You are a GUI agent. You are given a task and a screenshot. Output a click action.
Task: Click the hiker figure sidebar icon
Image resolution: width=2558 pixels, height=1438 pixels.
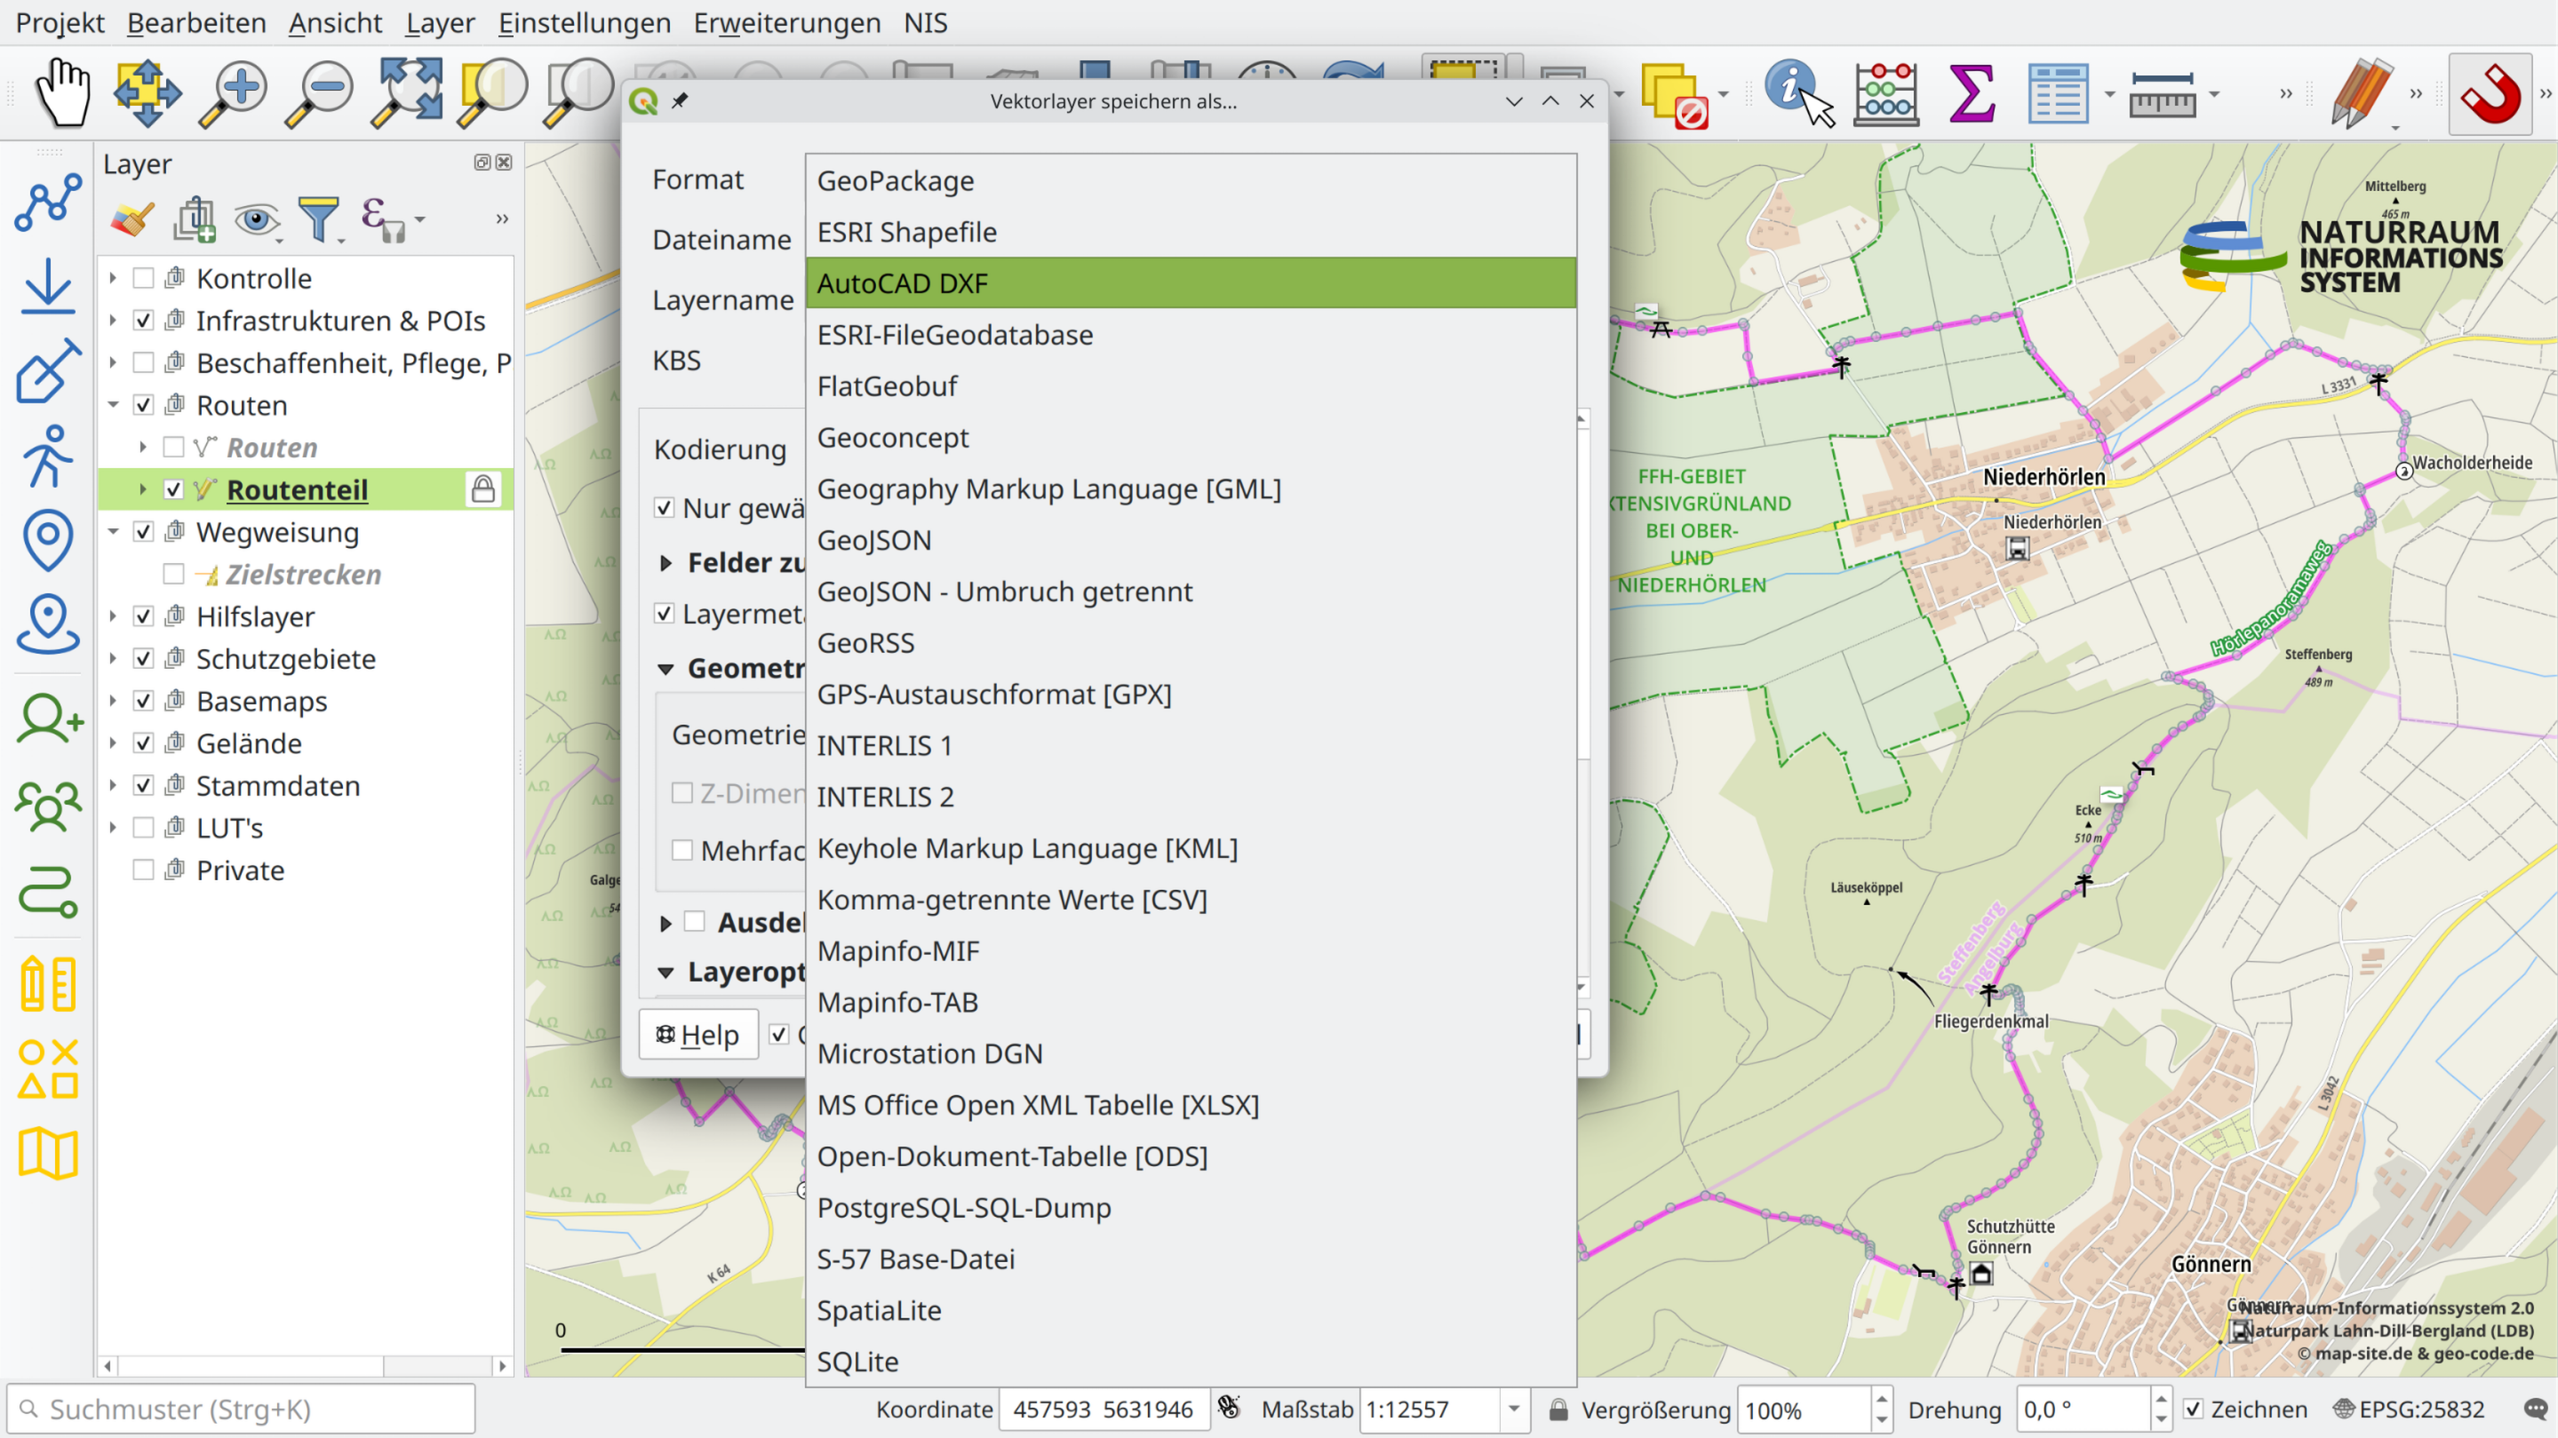(48, 456)
